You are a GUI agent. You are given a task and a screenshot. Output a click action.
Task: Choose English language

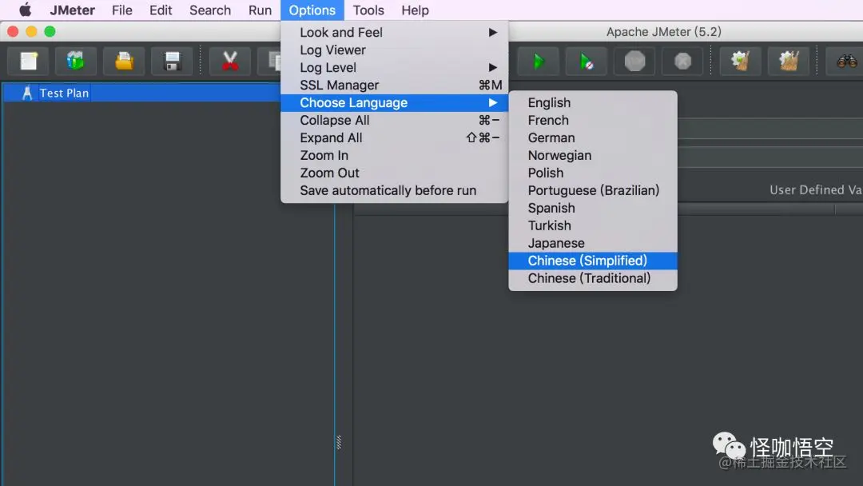tap(593, 103)
